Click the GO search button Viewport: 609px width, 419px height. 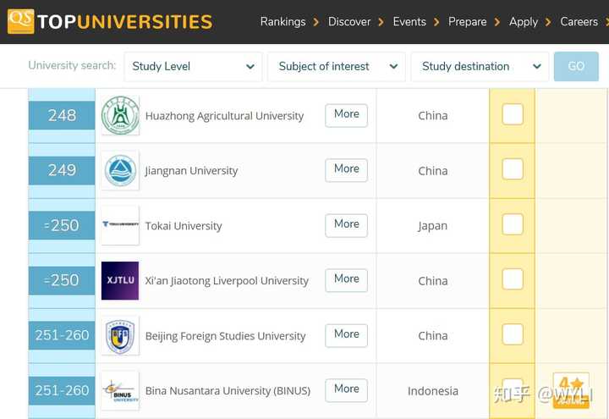click(x=576, y=67)
